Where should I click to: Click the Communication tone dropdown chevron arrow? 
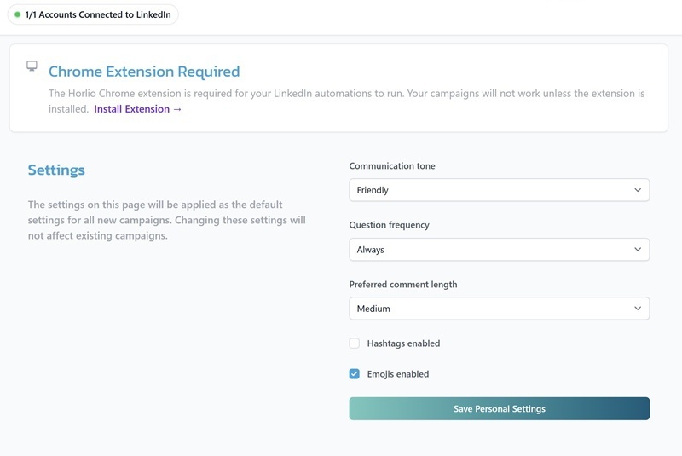pyautogui.click(x=637, y=190)
